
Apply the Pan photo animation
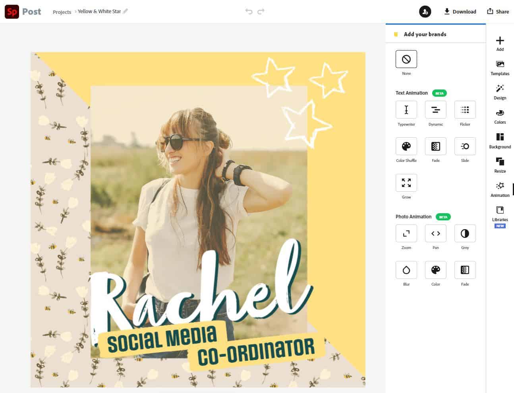pyautogui.click(x=435, y=233)
